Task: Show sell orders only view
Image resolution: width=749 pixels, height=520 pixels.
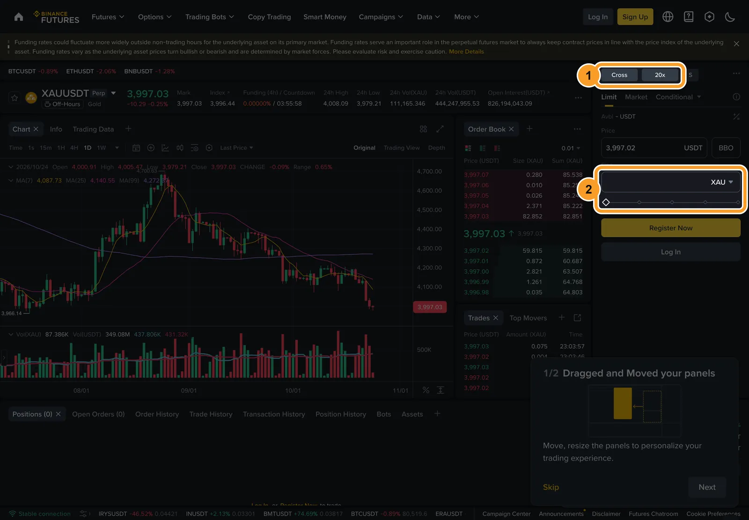Action: [x=497, y=148]
